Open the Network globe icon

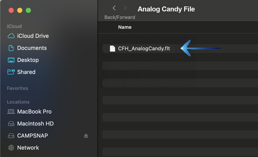(x=11, y=148)
